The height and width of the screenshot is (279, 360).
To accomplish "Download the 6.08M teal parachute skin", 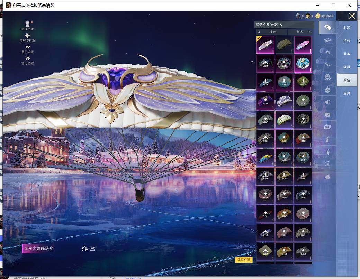I will click(284, 82).
